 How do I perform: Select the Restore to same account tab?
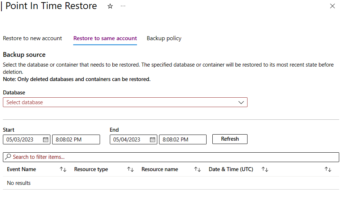105,38
